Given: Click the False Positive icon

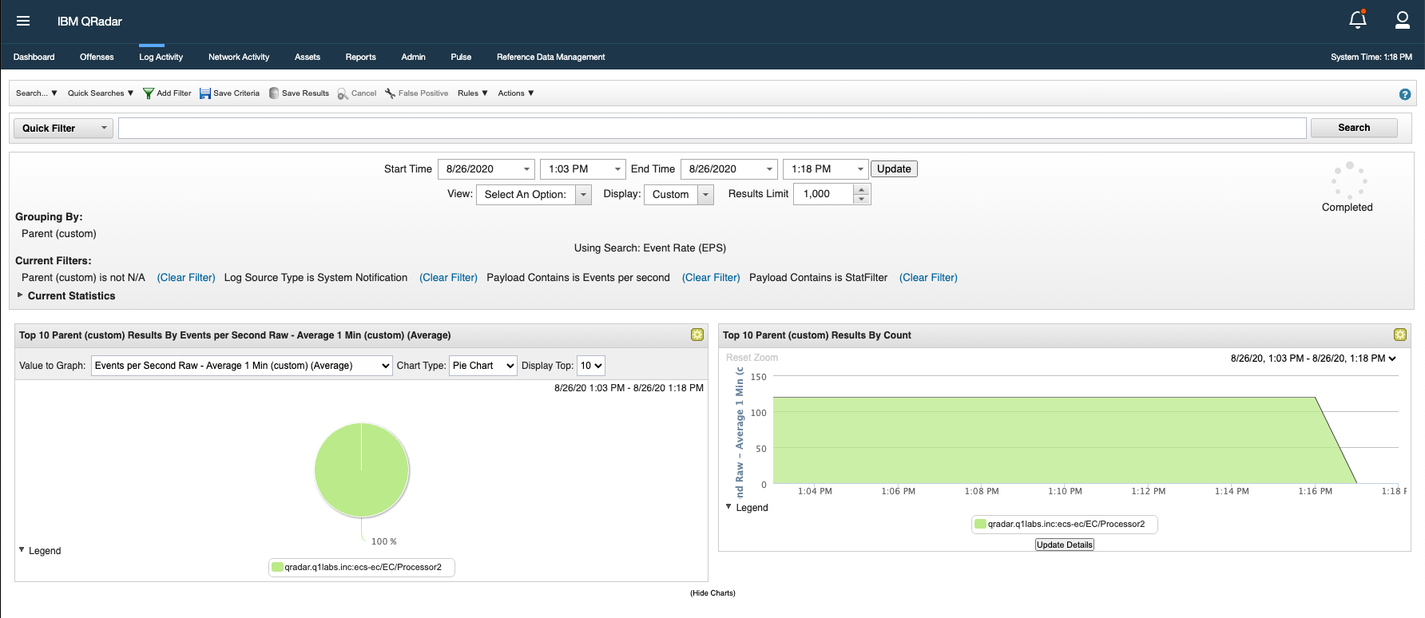Looking at the screenshot, I should [390, 93].
